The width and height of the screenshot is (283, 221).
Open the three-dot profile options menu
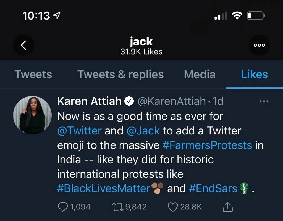(x=259, y=45)
